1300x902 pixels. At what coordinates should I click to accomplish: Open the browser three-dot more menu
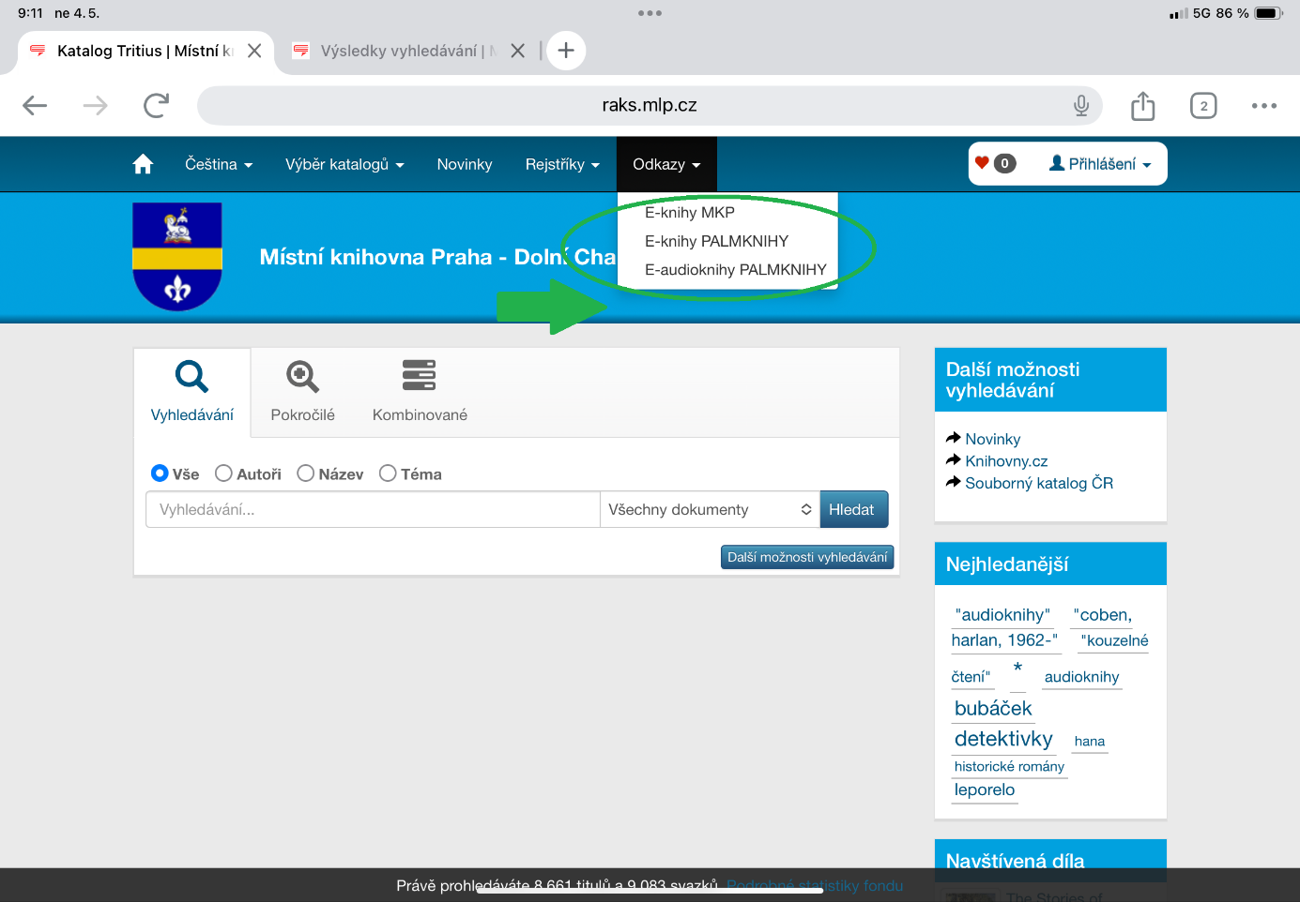(1263, 106)
